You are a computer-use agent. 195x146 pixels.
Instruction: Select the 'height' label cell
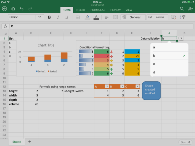(16, 91)
